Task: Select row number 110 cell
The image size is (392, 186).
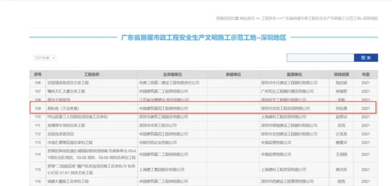Action: point(38,117)
